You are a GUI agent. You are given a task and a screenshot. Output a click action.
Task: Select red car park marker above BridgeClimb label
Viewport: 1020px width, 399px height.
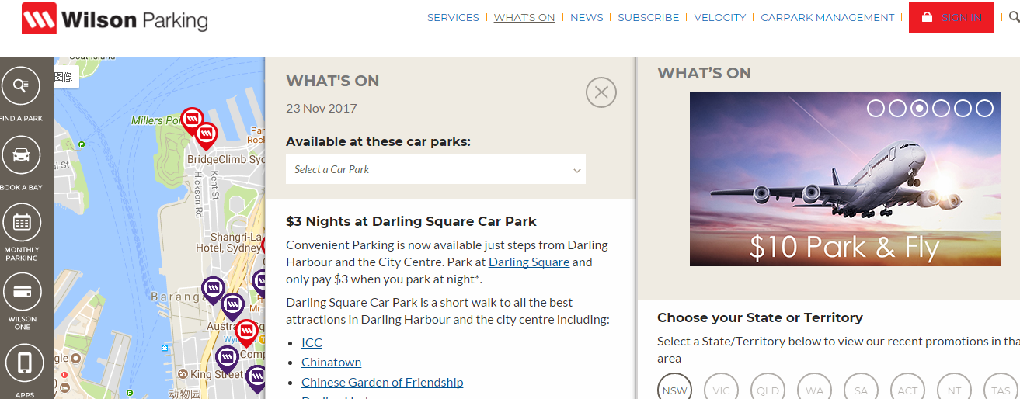coord(206,135)
